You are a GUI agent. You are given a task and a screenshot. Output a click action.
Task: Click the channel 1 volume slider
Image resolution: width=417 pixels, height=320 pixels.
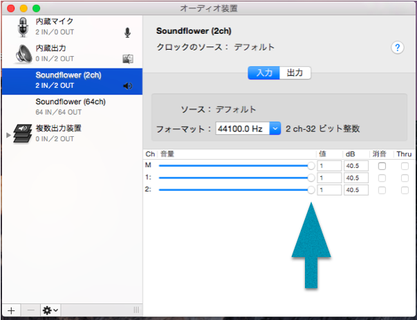pyautogui.click(x=237, y=178)
